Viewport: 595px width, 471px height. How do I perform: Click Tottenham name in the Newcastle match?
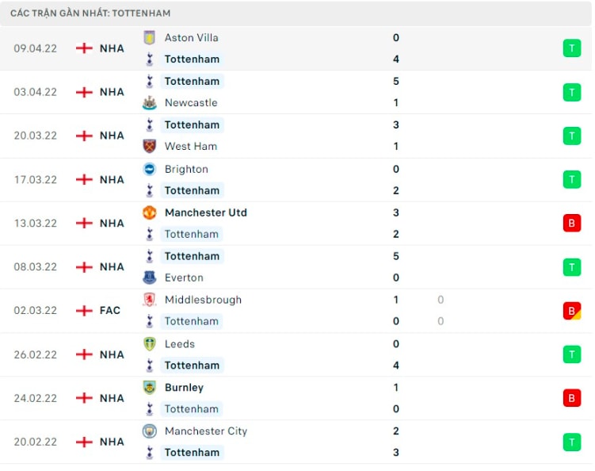coord(192,82)
